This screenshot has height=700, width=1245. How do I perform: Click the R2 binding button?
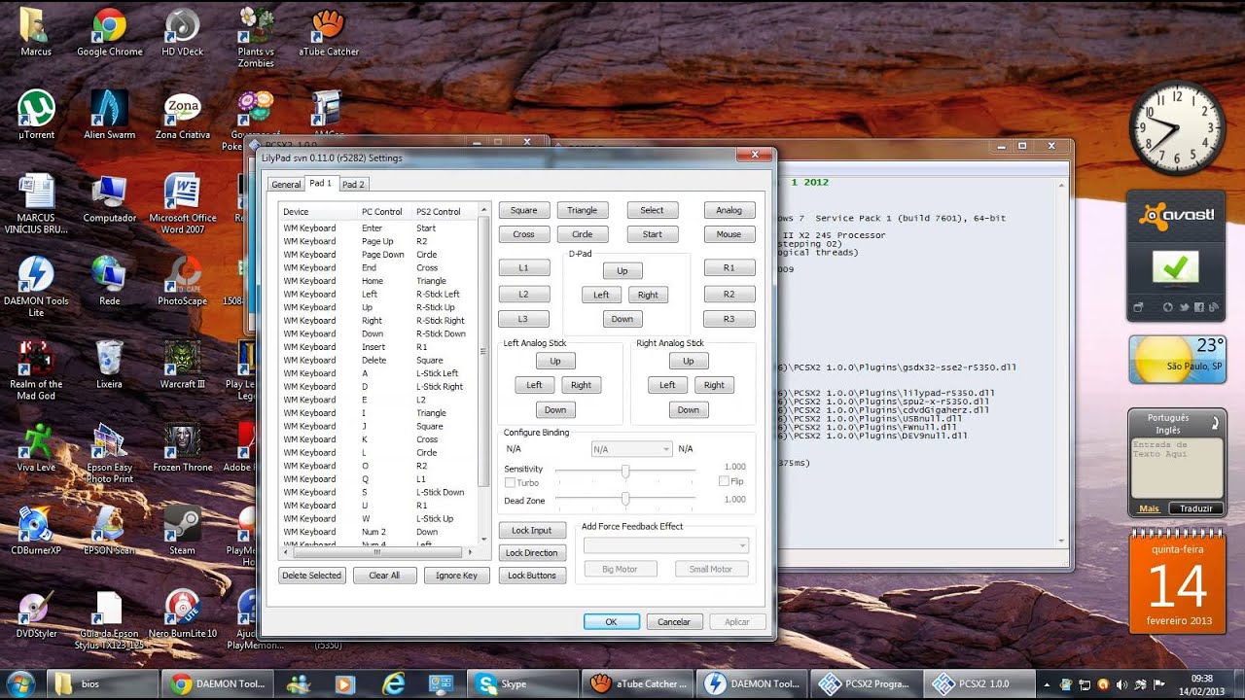(x=729, y=294)
